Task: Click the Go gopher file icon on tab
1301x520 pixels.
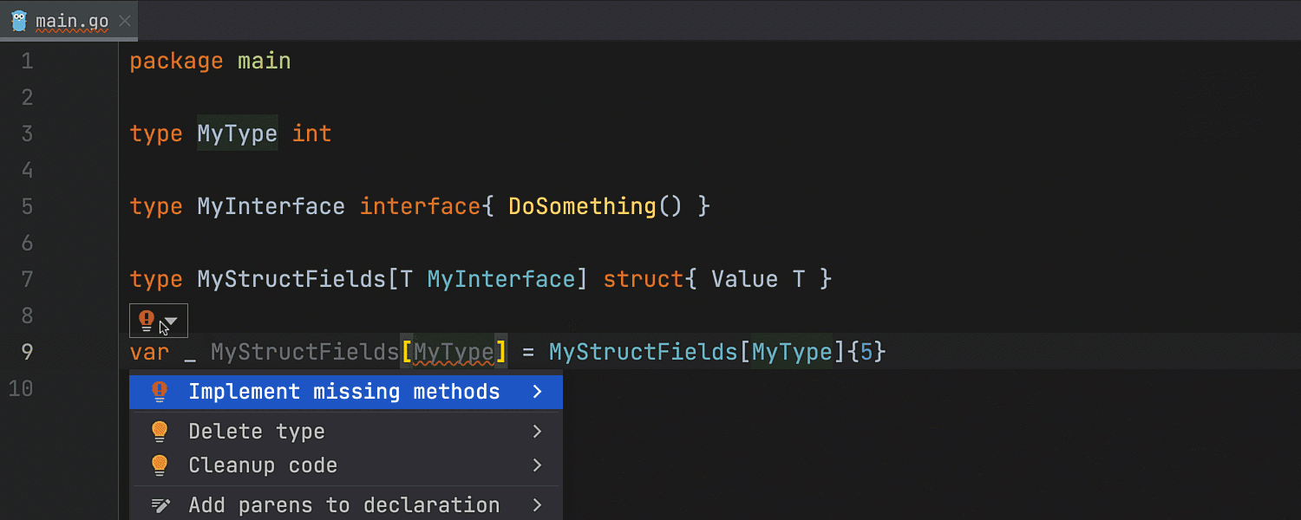Action: [x=19, y=21]
